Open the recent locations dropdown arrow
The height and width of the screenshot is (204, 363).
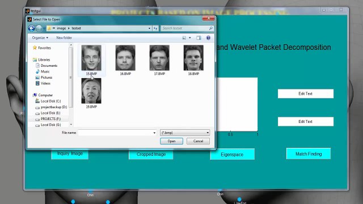(x=44, y=28)
